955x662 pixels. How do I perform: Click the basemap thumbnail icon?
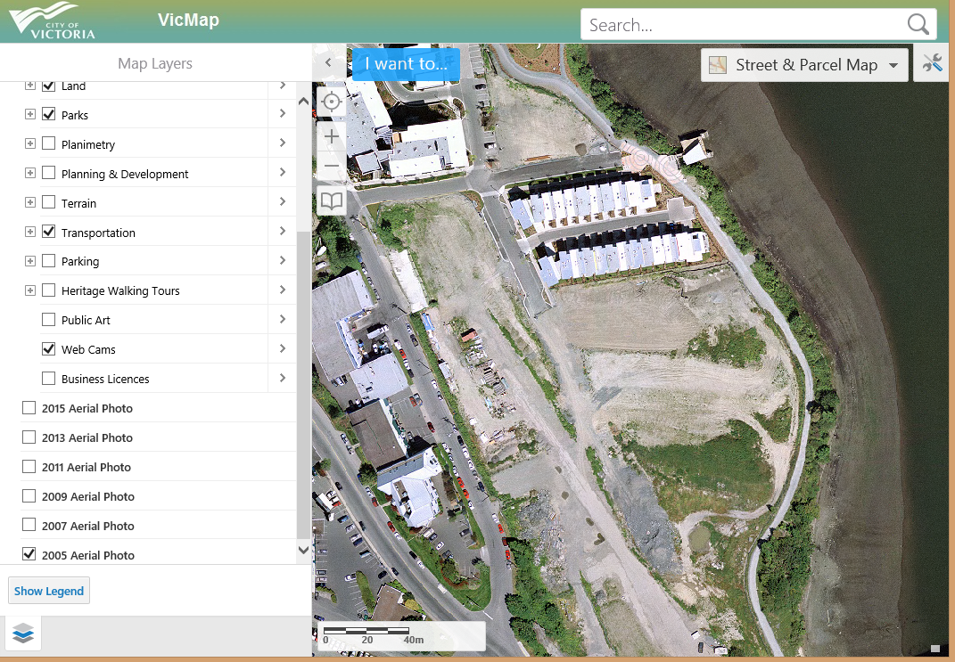[718, 65]
